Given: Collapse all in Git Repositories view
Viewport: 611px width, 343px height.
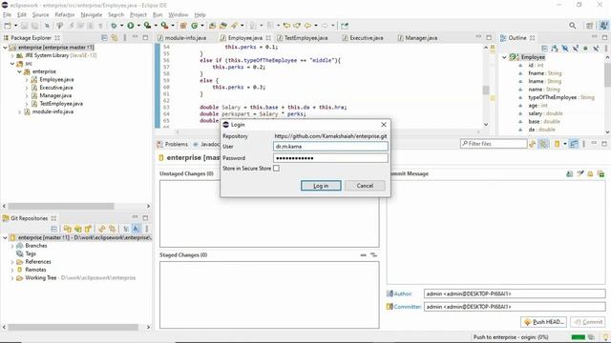Looking at the screenshot, I should pyautogui.click(x=54, y=229).
